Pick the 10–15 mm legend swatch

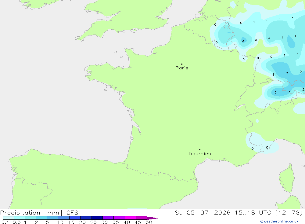[x=64, y=218]
